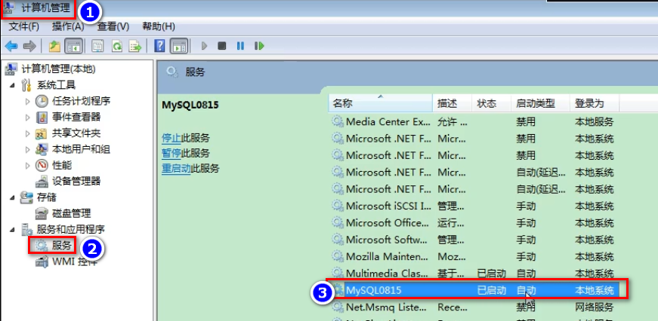Image resolution: width=658 pixels, height=321 pixels.
Task: Toggle the Show/Hide console tree icon
Action: [73, 46]
